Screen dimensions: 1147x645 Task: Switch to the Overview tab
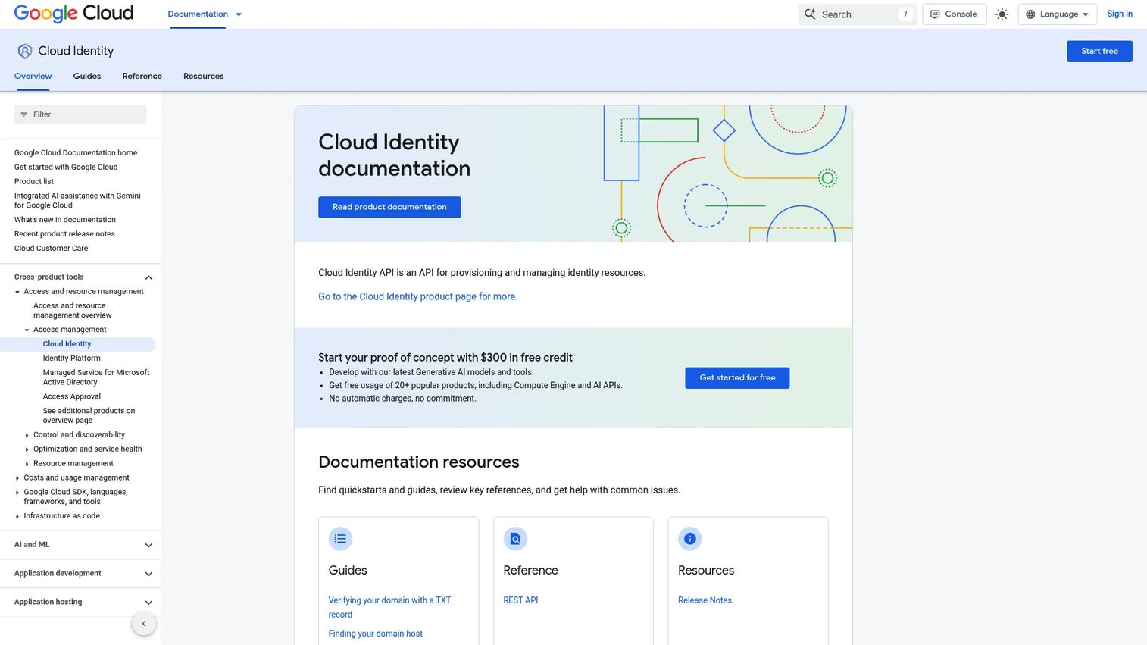(33, 76)
